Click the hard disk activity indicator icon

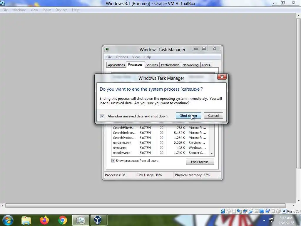tap(223, 211)
